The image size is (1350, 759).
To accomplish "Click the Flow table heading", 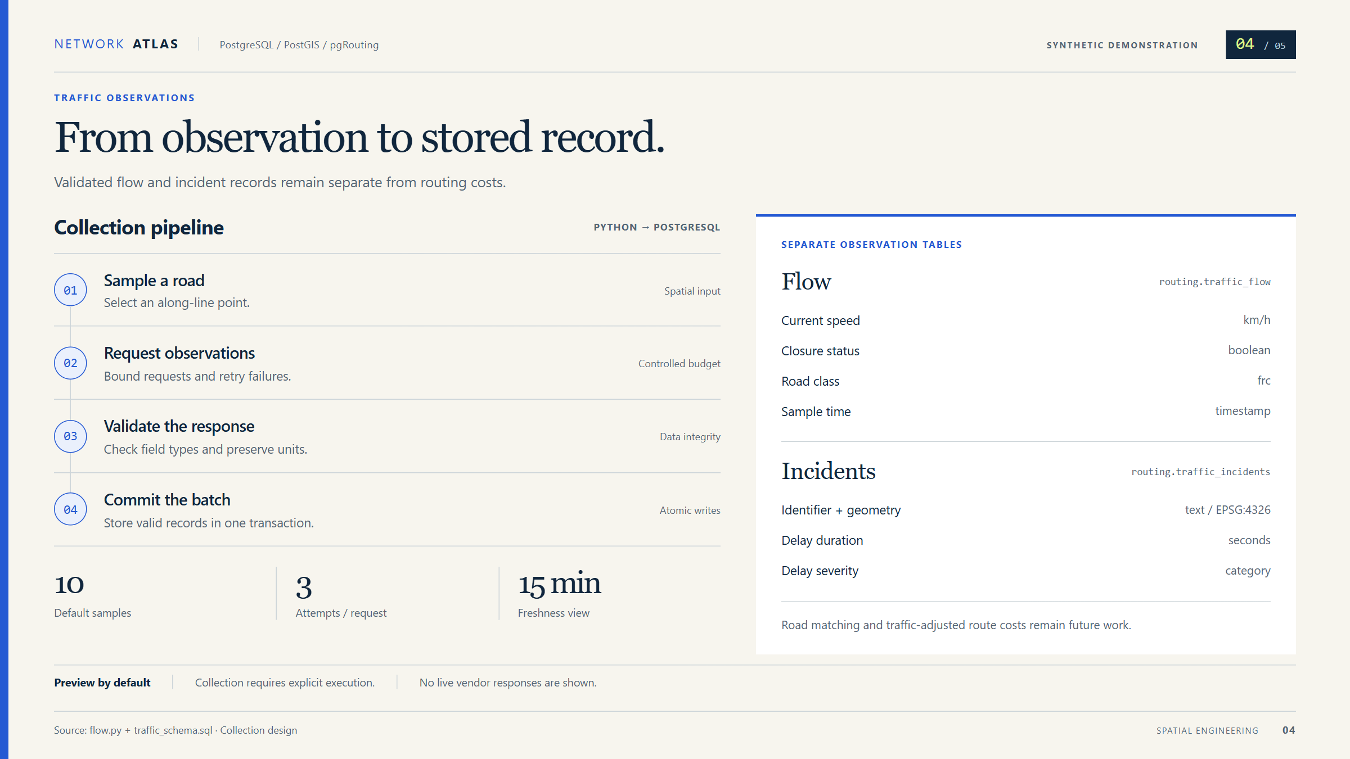I will pos(806,281).
